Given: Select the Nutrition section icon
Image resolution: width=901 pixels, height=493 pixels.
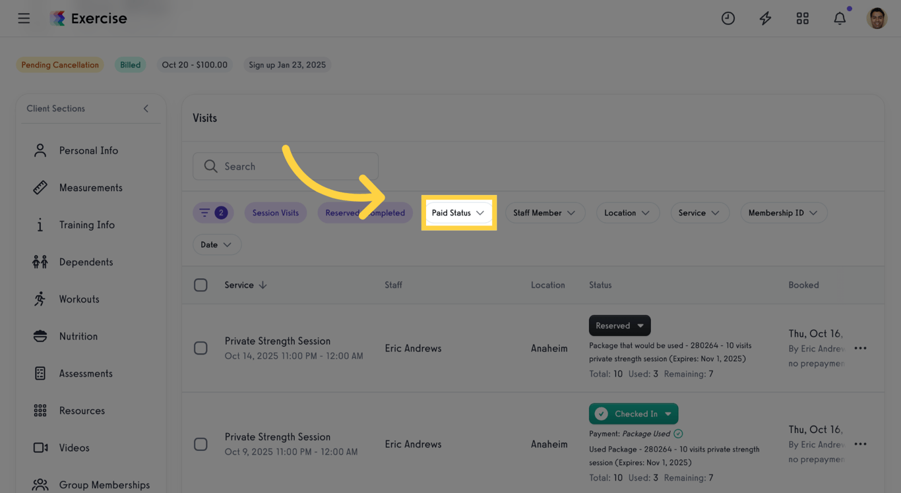Looking at the screenshot, I should (x=40, y=335).
